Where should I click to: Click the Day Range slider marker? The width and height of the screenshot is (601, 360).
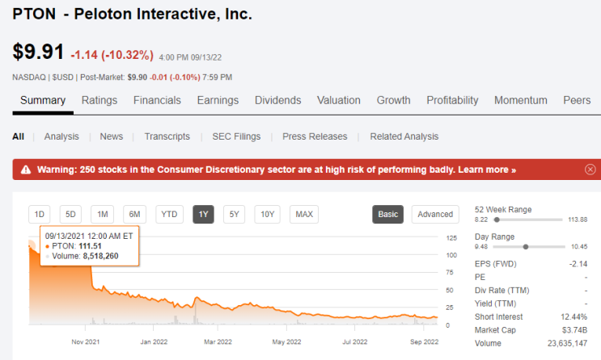[526, 247]
